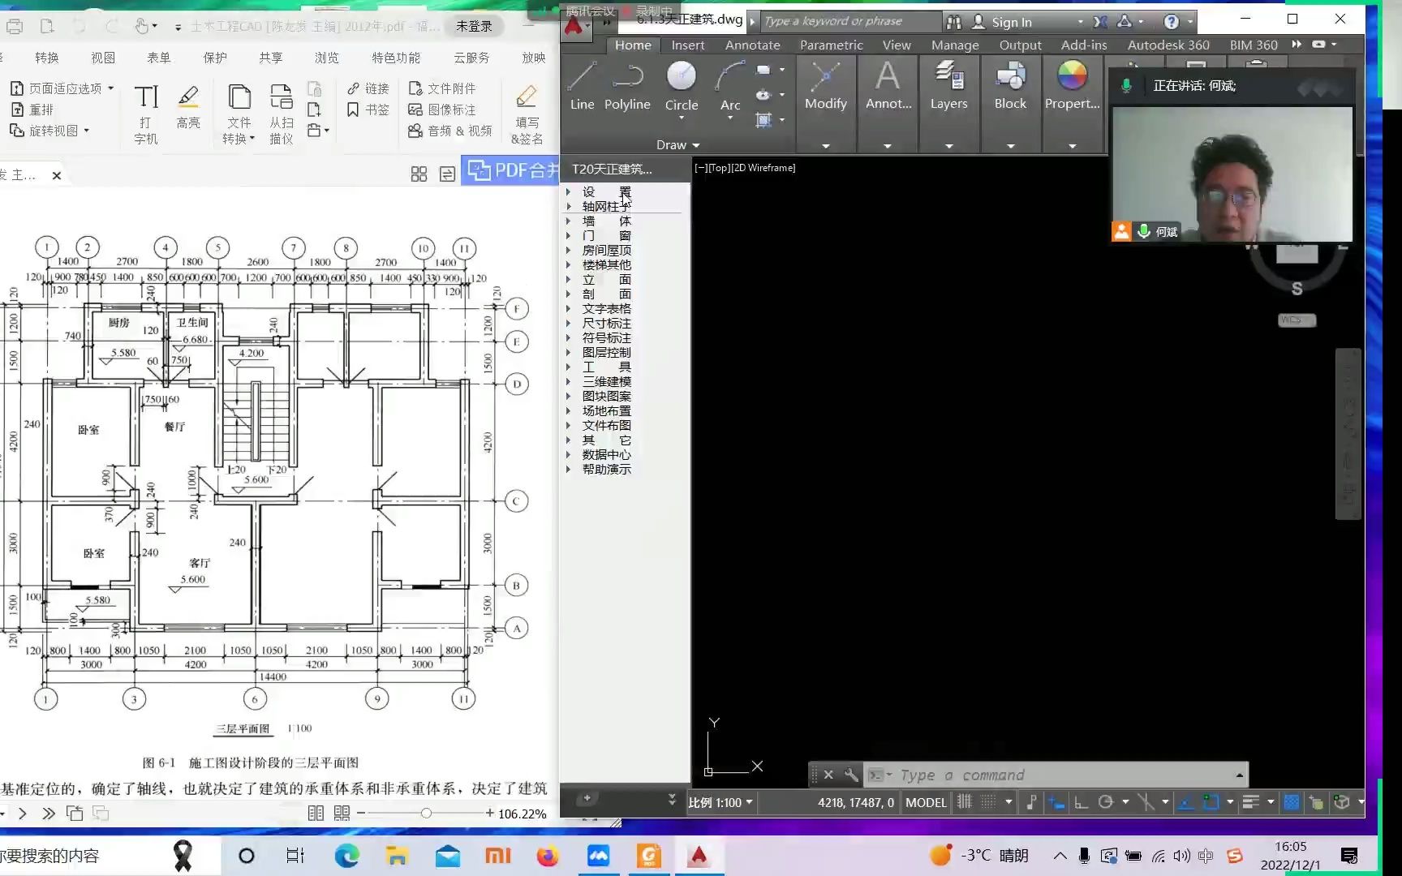Click the 打字机 typewriter tool

coord(146,114)
